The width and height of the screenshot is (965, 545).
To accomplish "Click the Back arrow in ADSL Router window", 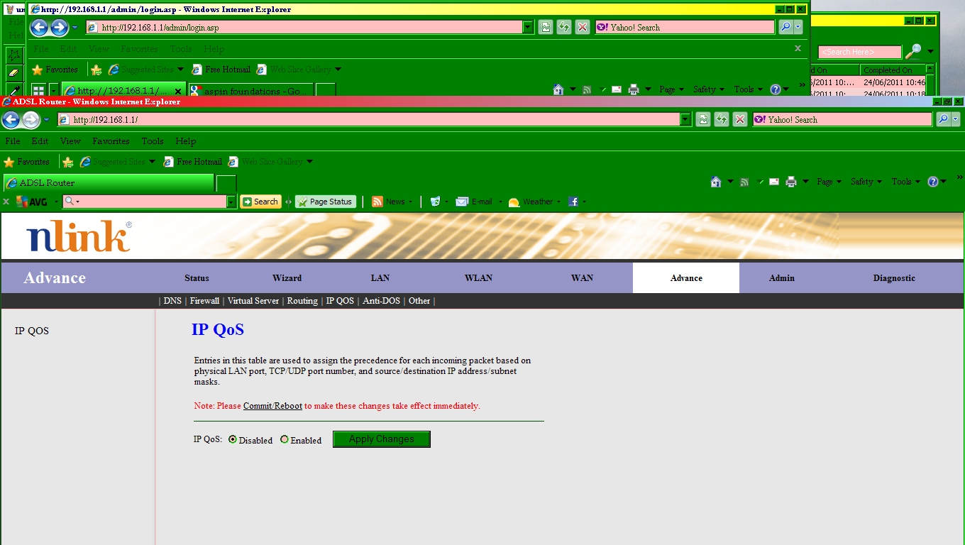I will [11, 120].
